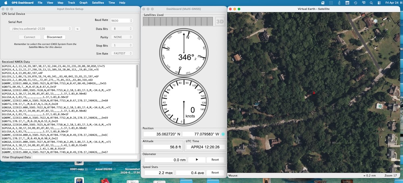Image resolution: width=403 pixels, height=183 pixels.
Task: Click the Disconnect button
Action: 54,37
